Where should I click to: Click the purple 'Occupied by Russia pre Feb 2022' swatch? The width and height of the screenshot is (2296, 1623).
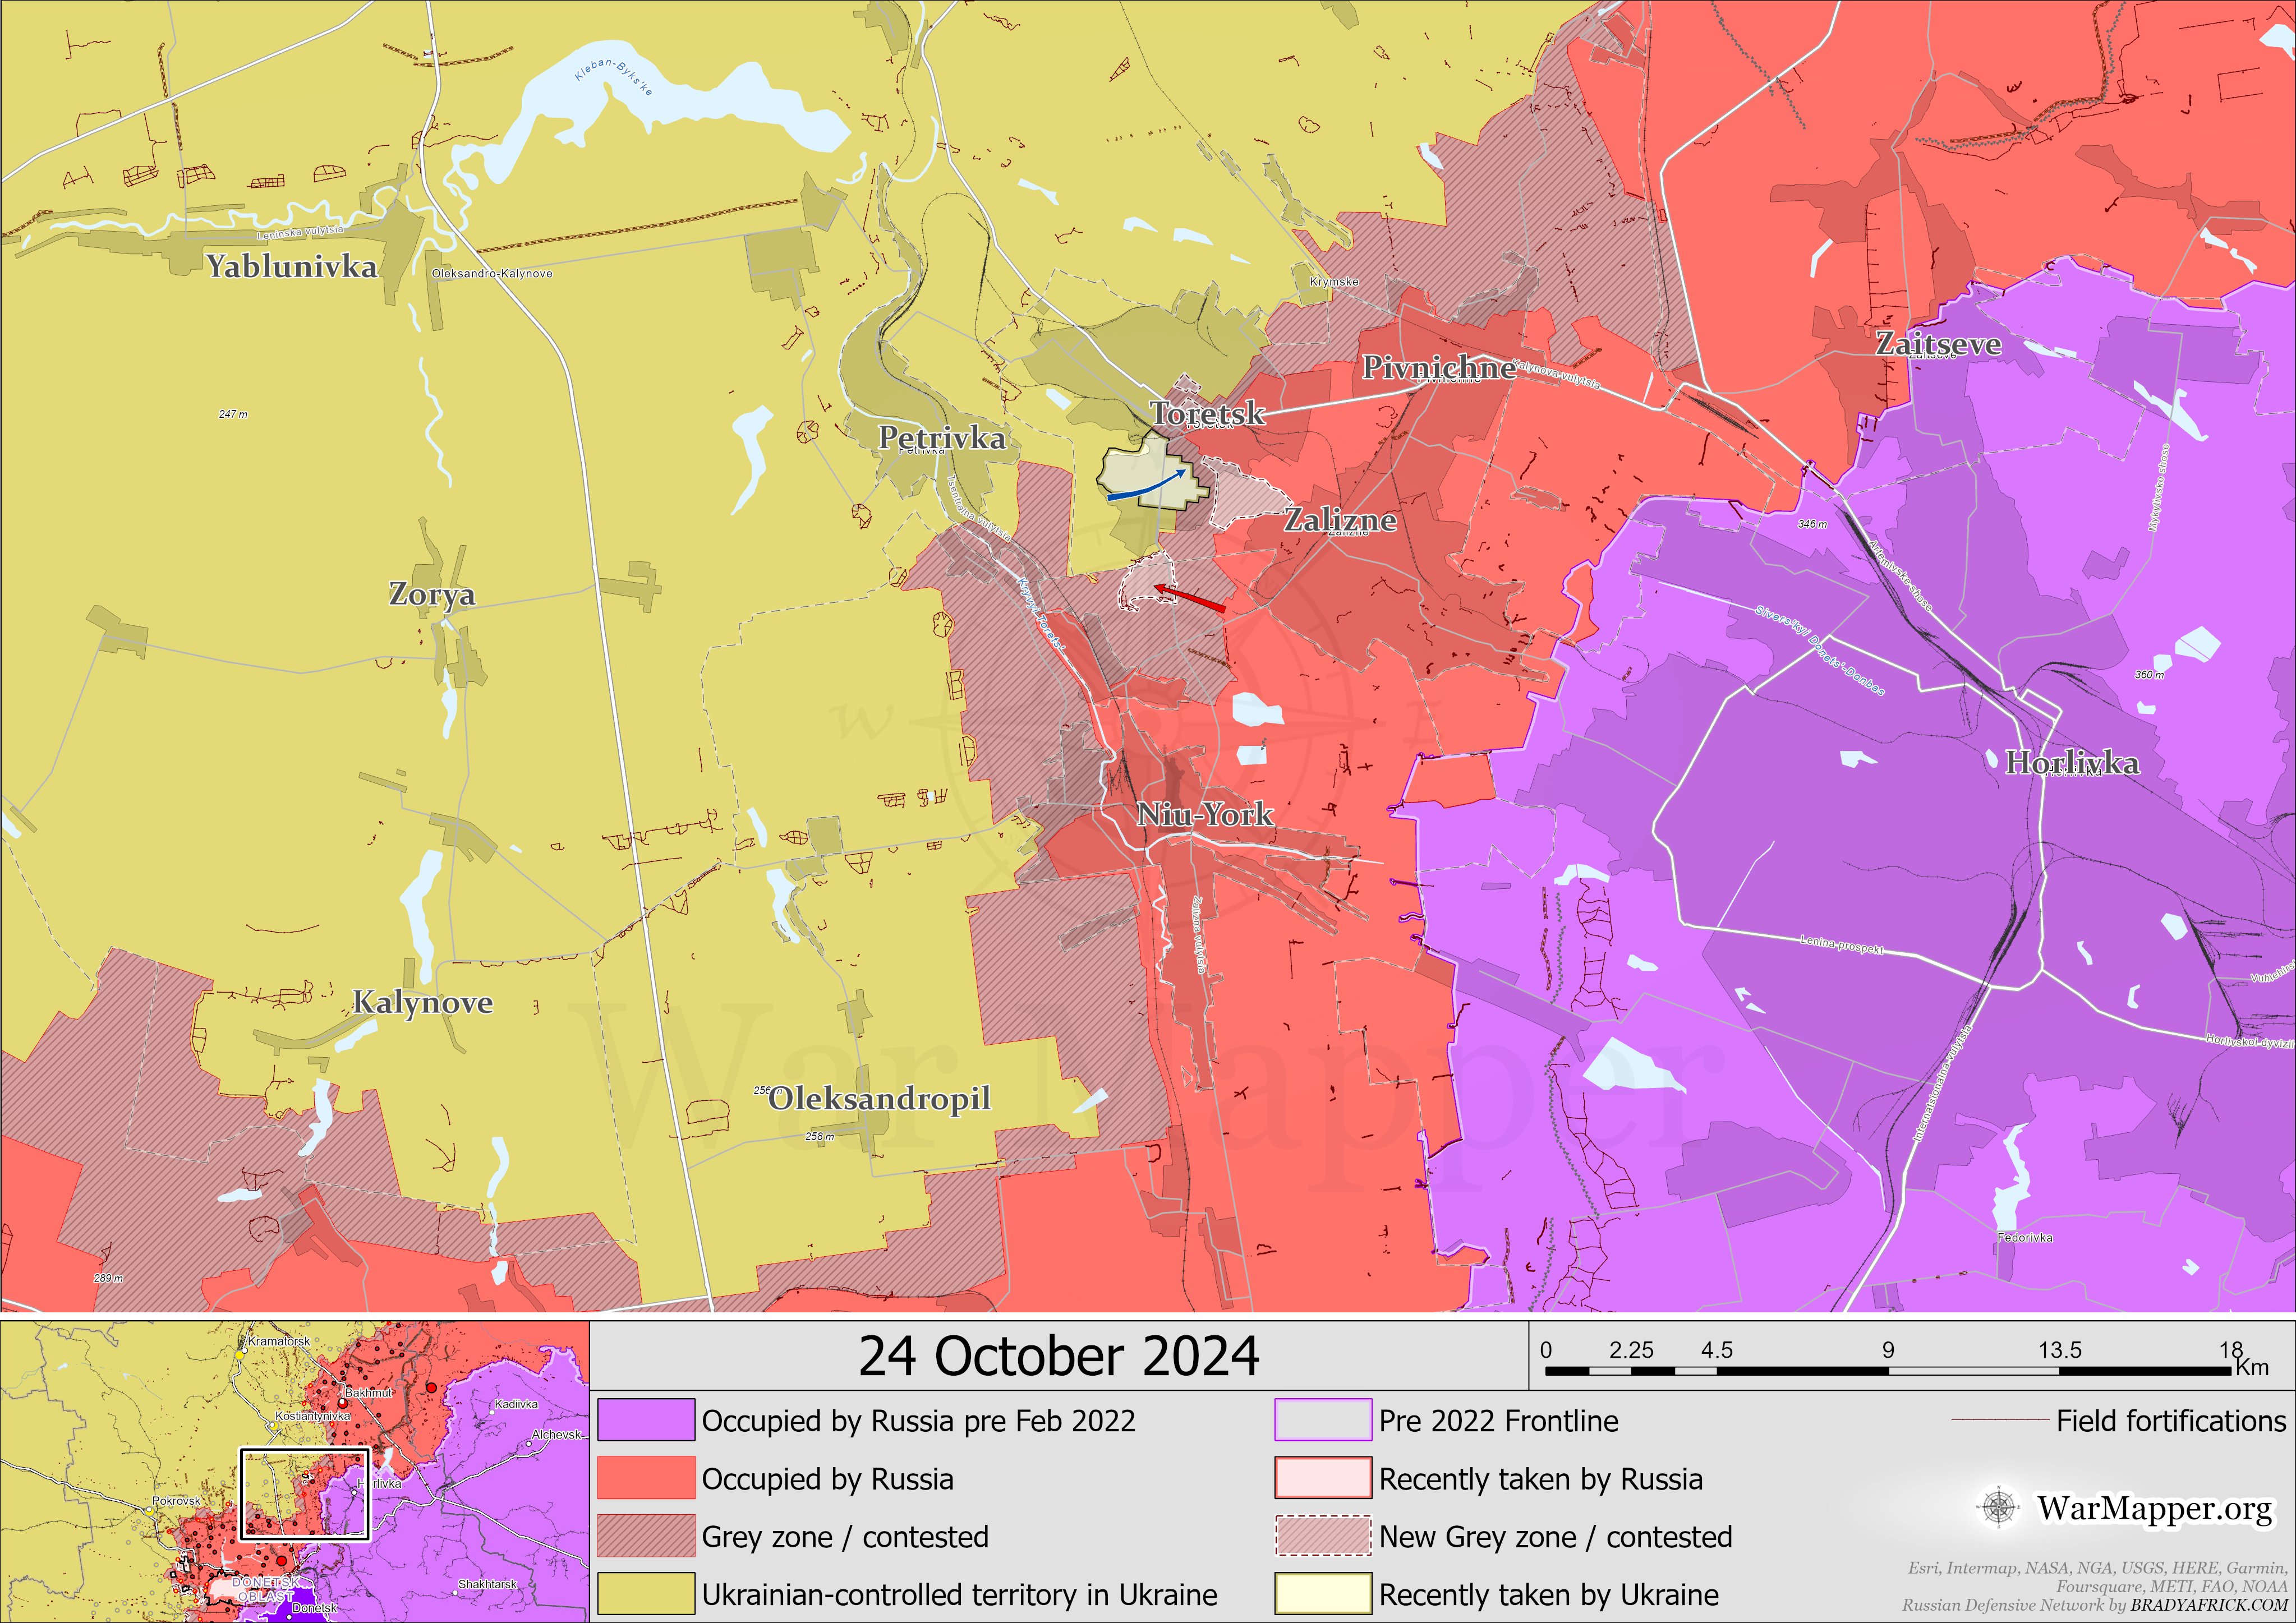pyautogui.click(x=646, y=1420)
